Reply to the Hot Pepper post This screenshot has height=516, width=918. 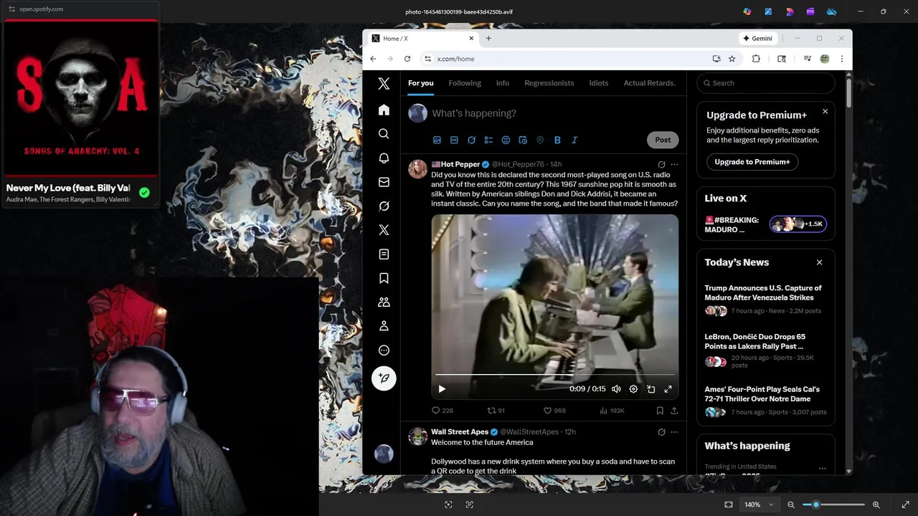(442, 411)
